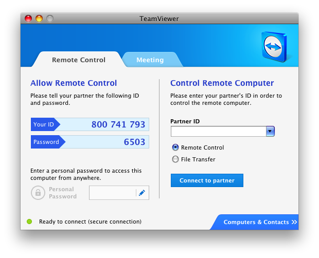319x258 pixels.
Task: Select the File Transfer radio button
Action: click(x=175, y=159)
